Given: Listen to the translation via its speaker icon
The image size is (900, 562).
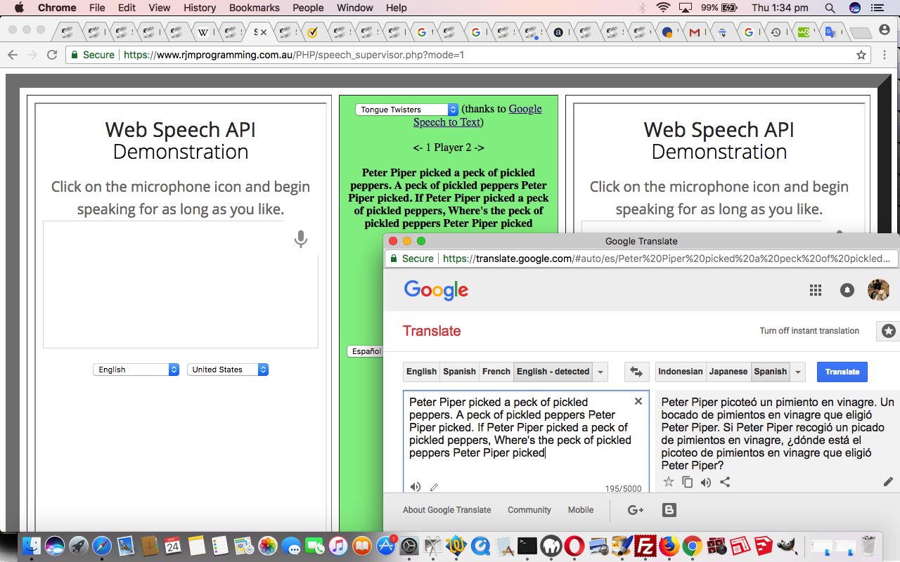Looking at the screenshot, I should [706, 482].
